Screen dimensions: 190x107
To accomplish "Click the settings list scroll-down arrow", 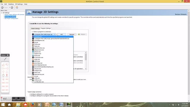I will point(86,69).
